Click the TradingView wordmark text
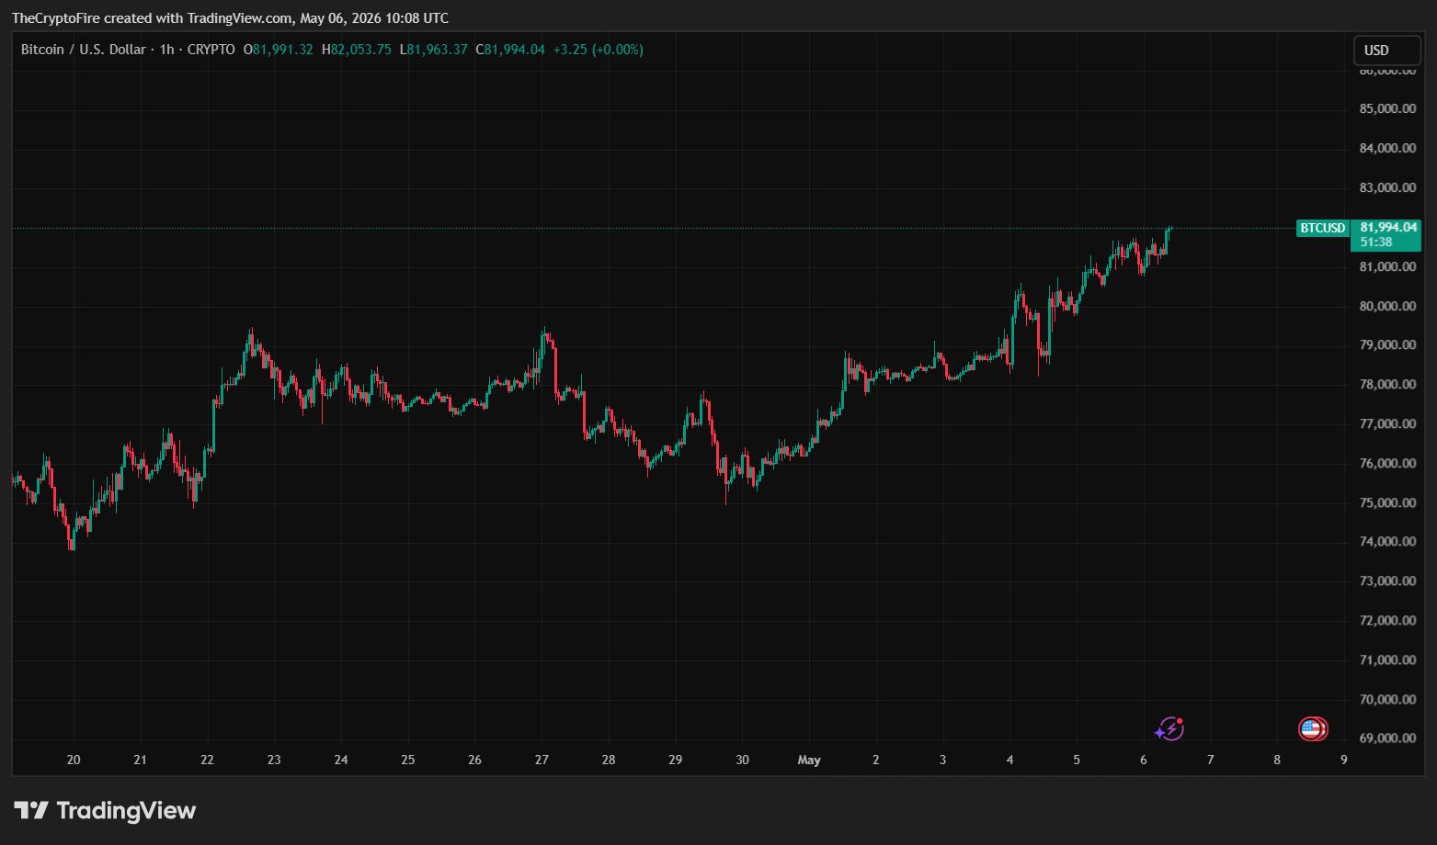Screen dimensions: 1437x845 pyautogui.click(x=127, y=810)
